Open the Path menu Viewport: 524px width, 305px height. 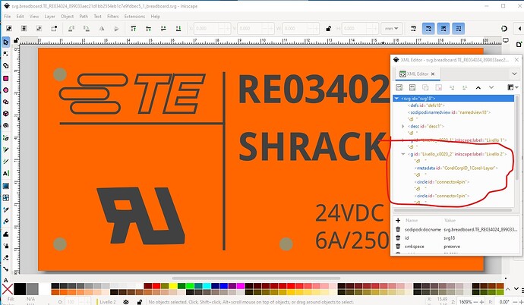click(x=84, y=17)
